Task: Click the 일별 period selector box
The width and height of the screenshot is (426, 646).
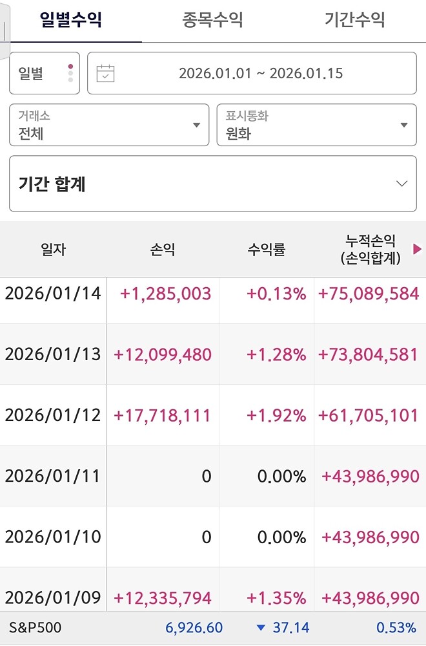Action: pyautogui.click(x=44, y=72)
